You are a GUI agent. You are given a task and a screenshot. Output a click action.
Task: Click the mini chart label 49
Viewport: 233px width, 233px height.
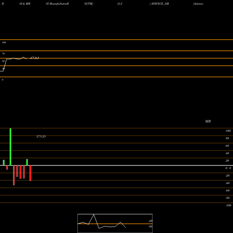point(150,221)
